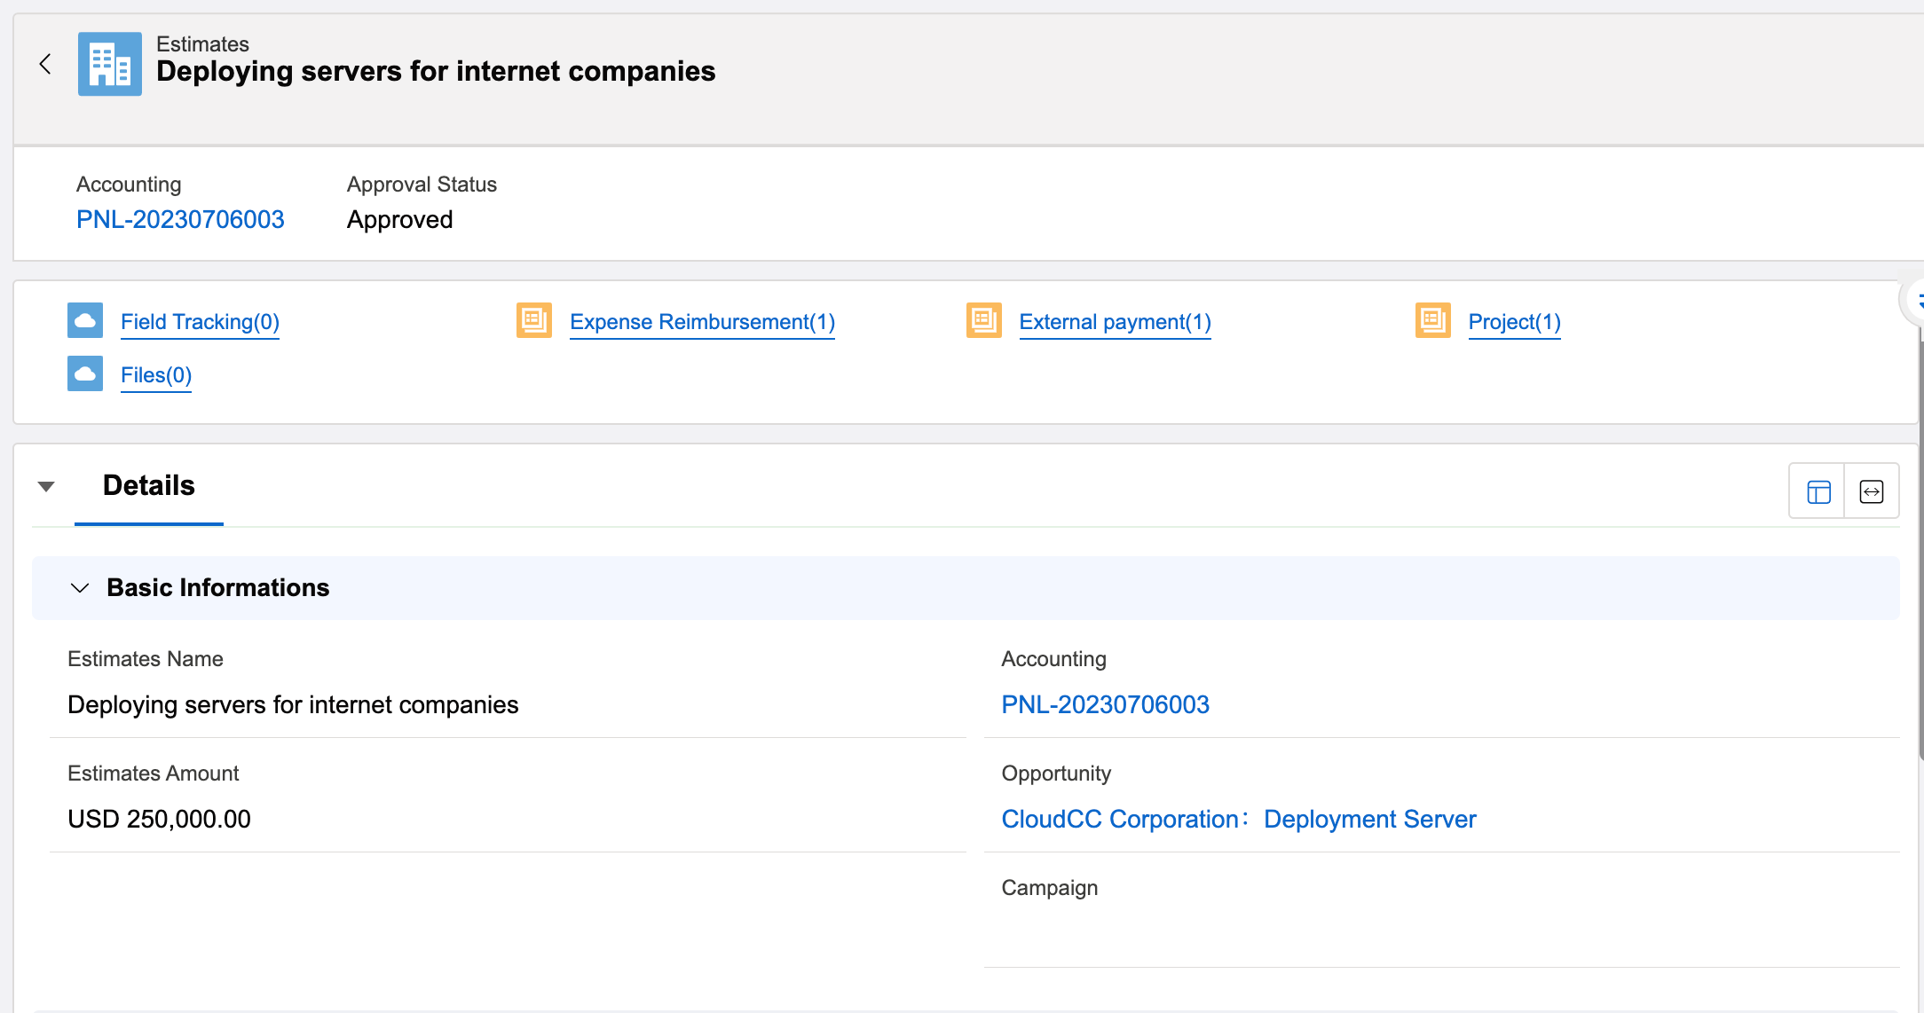1924x1013 pixels.
Task: Switch to the column layout view icon
Action: (1818, 491)
